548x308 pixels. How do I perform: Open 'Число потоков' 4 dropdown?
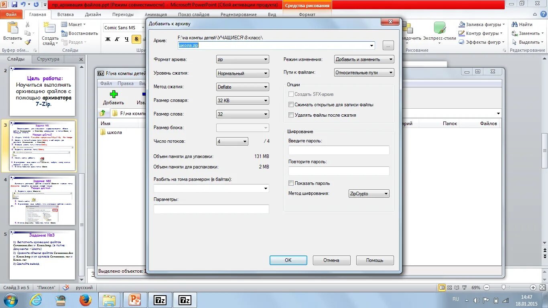pyautogui.click(x=232, y=141)
